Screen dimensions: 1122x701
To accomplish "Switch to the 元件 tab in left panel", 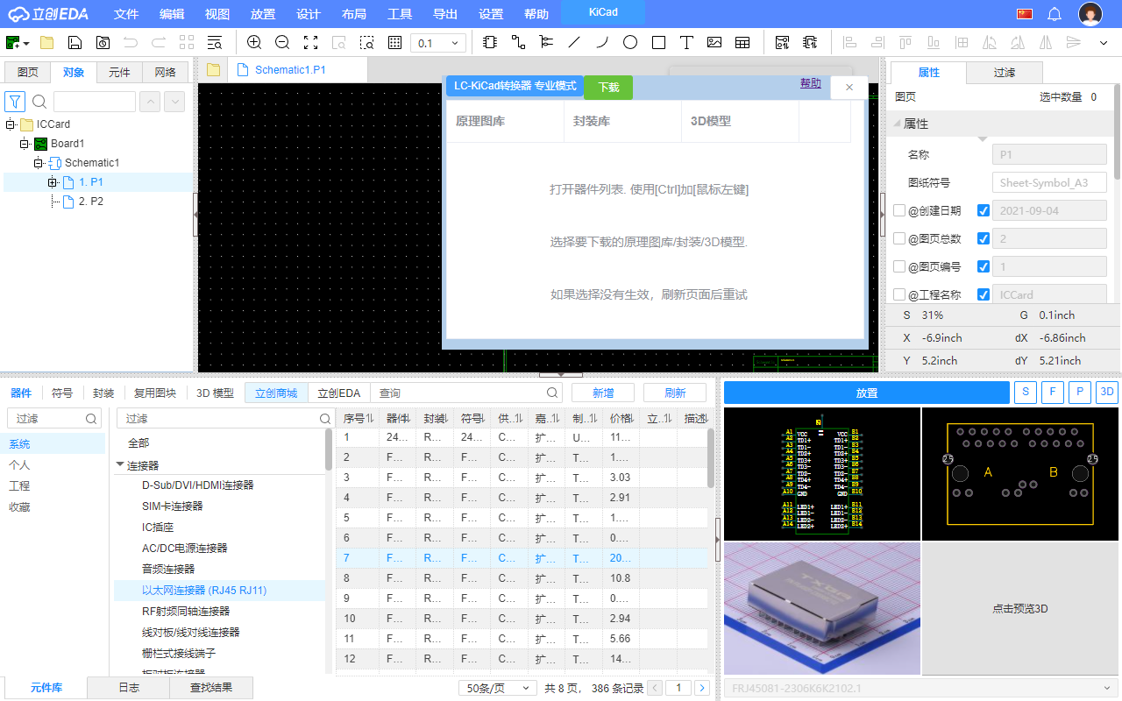I will pos(119,73).
